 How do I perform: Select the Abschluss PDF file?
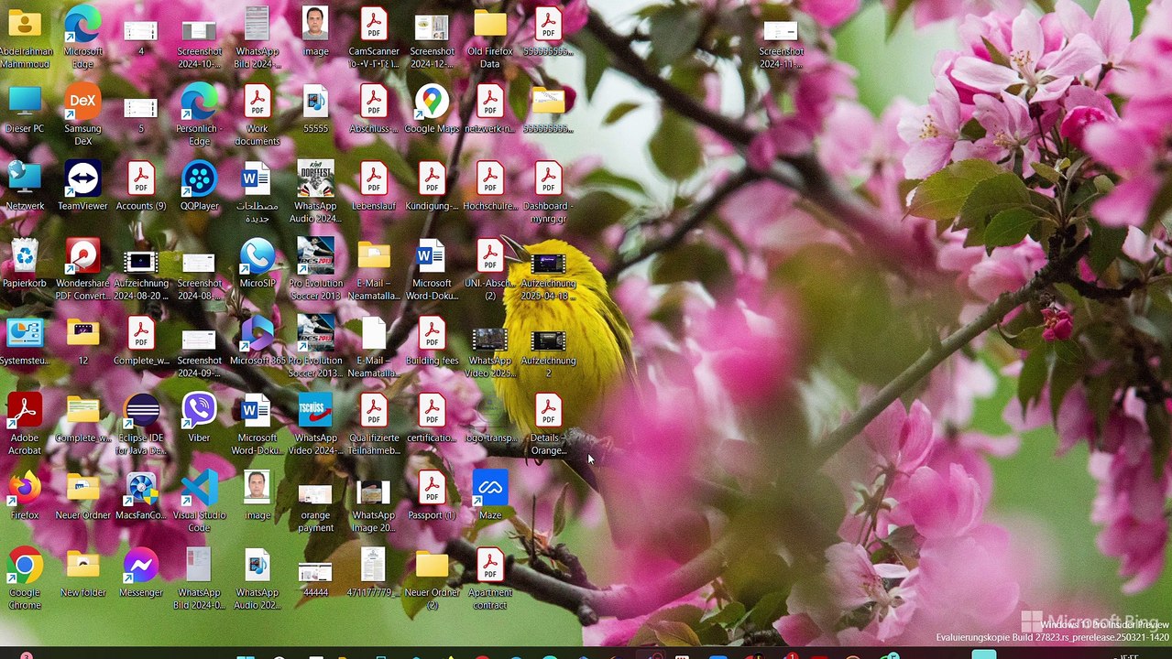tap(373, 109)
